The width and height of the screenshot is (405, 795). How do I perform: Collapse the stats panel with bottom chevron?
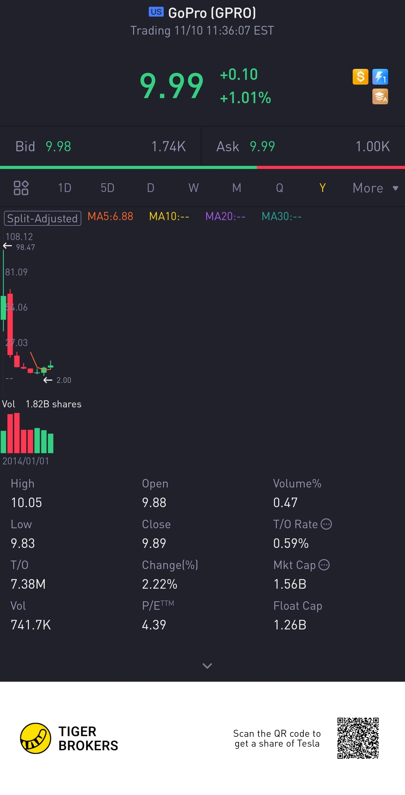click(207, 666)
